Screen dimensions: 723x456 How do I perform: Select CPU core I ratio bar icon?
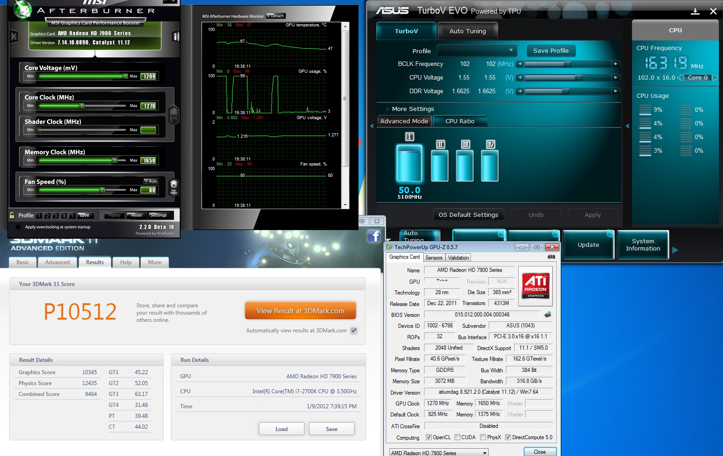410,163
